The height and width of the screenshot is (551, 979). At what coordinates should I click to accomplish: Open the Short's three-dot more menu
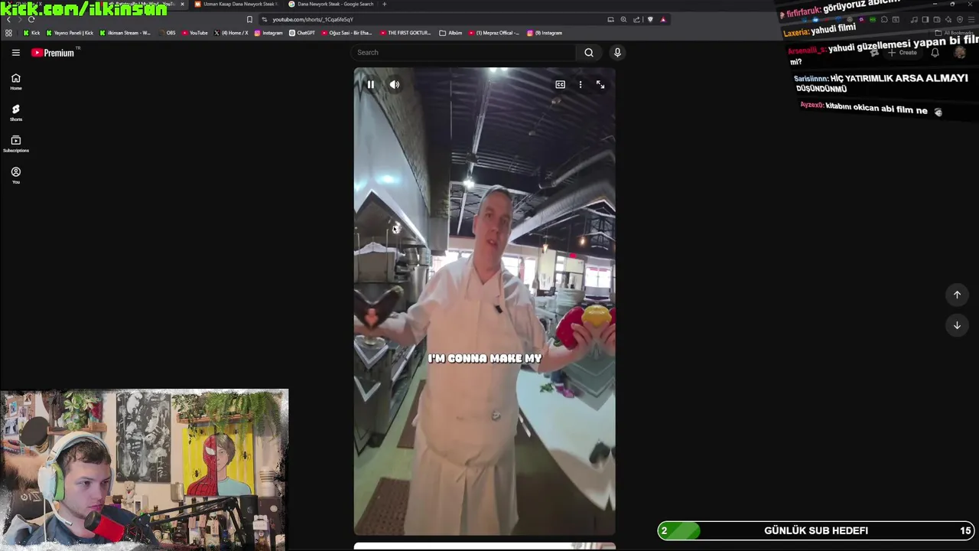click(581, 85)
